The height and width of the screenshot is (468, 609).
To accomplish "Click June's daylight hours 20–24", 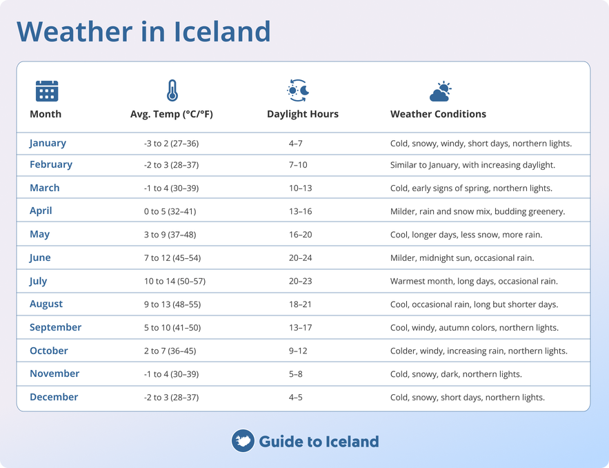I will pyautogui.click(x=301, y=258).
